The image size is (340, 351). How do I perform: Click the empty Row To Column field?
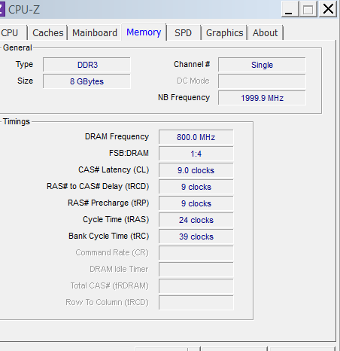point(196,303)
